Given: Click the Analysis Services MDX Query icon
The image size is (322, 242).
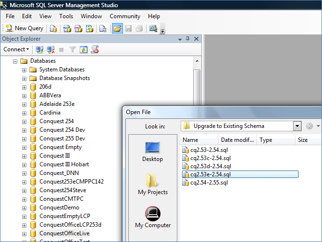Looking at the screenshot, I should click(67, 28).
